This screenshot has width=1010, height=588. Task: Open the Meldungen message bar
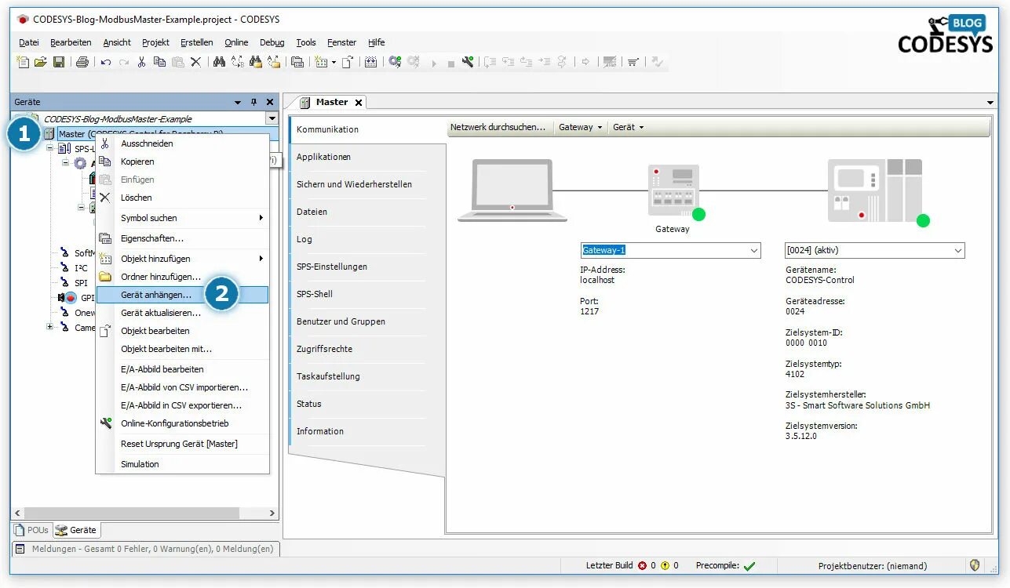pyautogui.click(x=146, y=549)
